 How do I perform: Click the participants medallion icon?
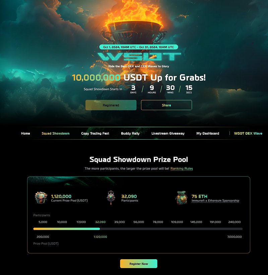pos(111,198)
